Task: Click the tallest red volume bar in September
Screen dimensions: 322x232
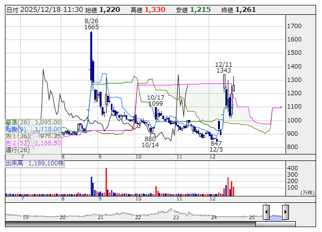Action: click(x=106, y=182)
